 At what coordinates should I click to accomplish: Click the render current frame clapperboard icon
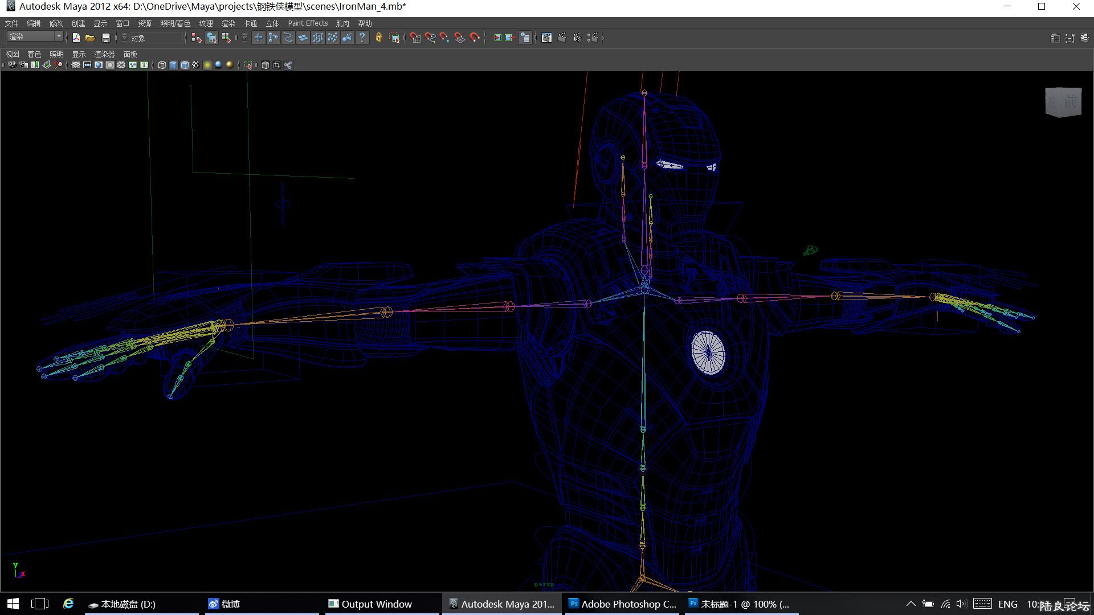[562, 38]
